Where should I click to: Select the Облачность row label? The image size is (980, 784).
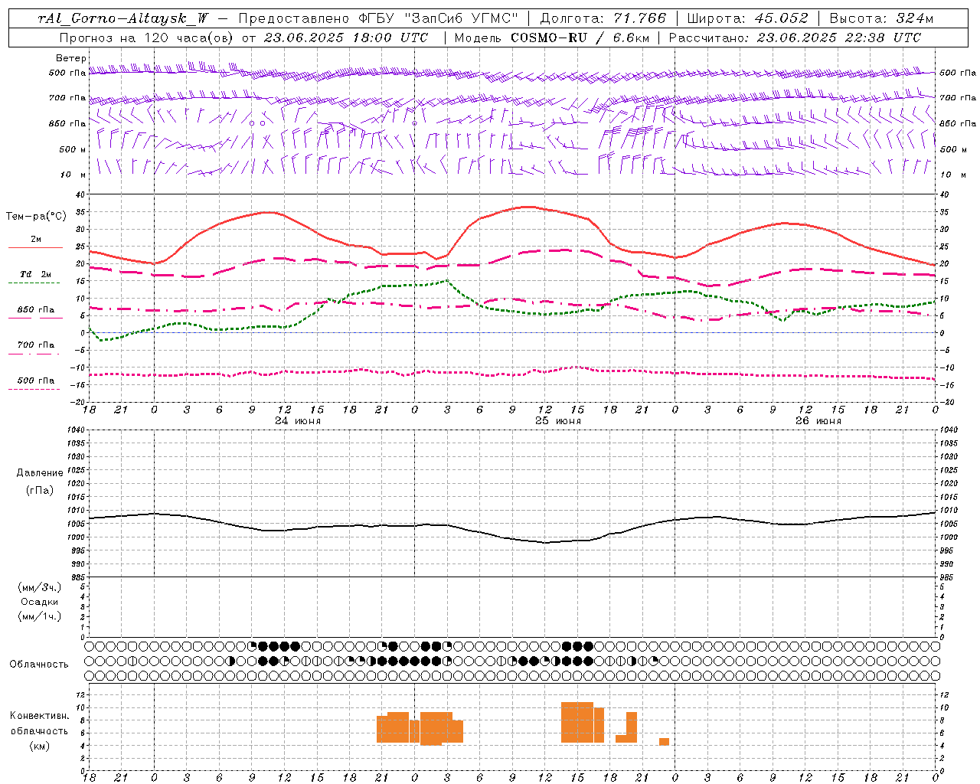[x=39, y=665]
